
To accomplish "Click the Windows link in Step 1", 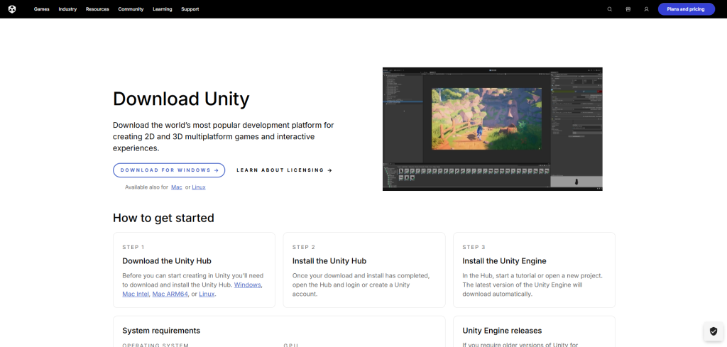I will [248, 285].
